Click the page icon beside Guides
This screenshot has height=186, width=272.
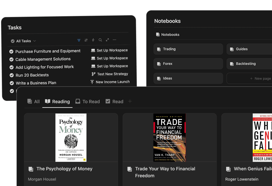point(232,49)
